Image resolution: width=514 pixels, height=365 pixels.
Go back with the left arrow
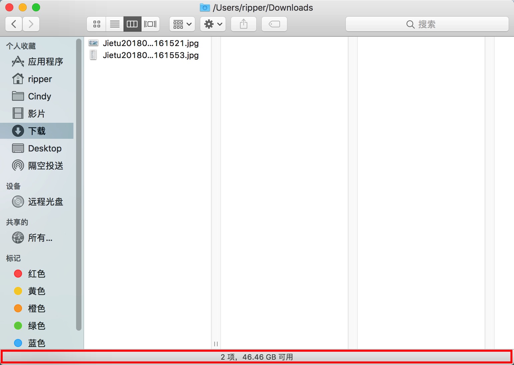[x=14, y=24]
